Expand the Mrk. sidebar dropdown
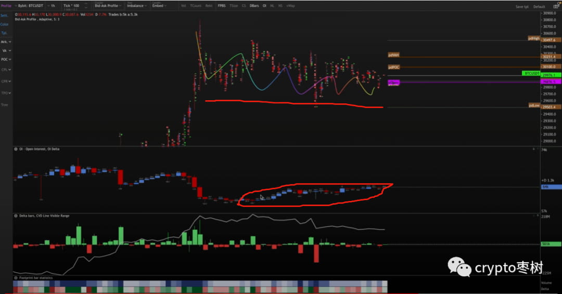Image resolution: width=562 pixels, height=294 pixels. click(x=6, y=42)
